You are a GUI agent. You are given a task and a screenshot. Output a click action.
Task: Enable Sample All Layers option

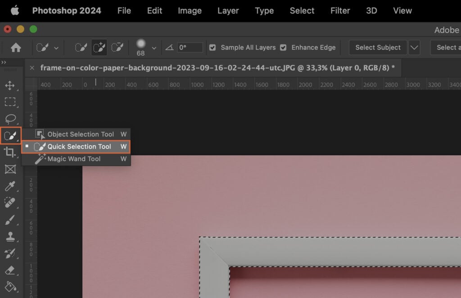(212, 47)
